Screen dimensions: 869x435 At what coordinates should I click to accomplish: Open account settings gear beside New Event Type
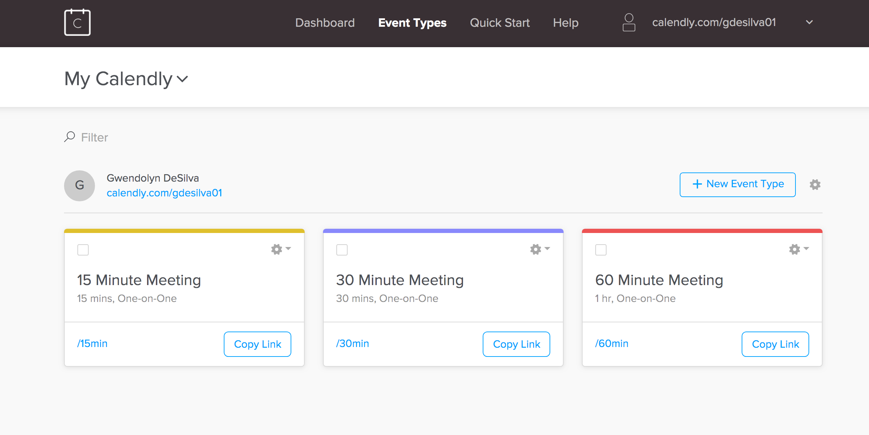coord(815,184)
